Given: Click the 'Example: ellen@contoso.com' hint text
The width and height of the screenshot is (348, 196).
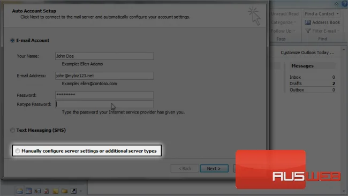Looking at the screenshot, I should coord(89,84).
